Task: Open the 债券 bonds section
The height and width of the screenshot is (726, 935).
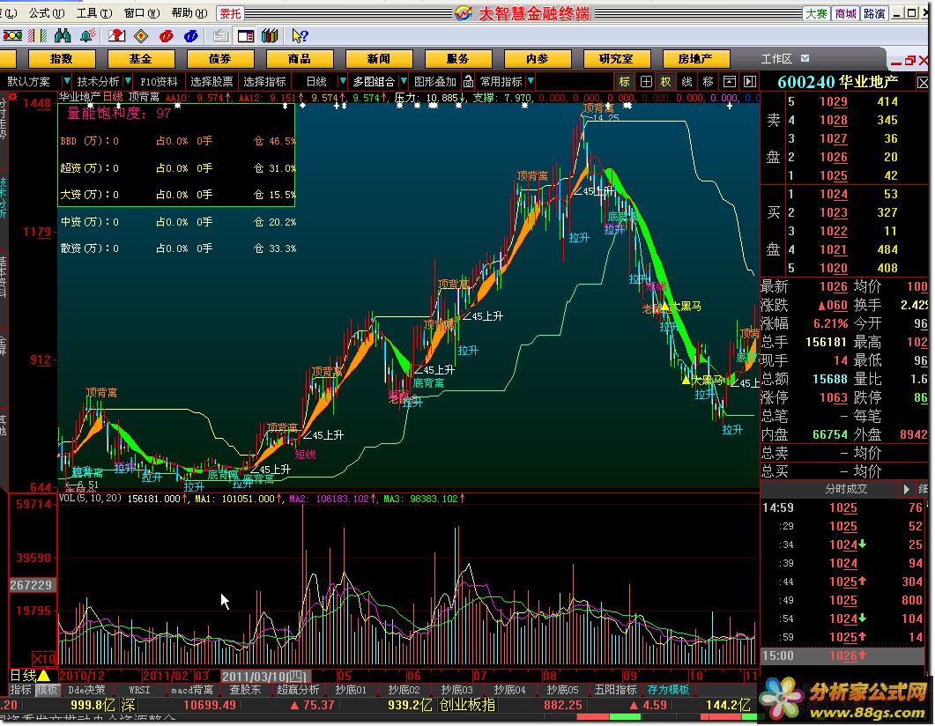Action: (220, 58)
